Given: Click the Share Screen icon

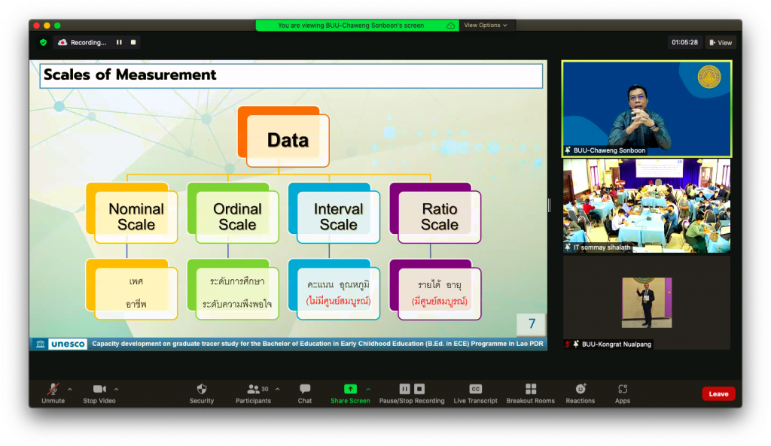Looking at the screenshot, I should coord(350,389).
